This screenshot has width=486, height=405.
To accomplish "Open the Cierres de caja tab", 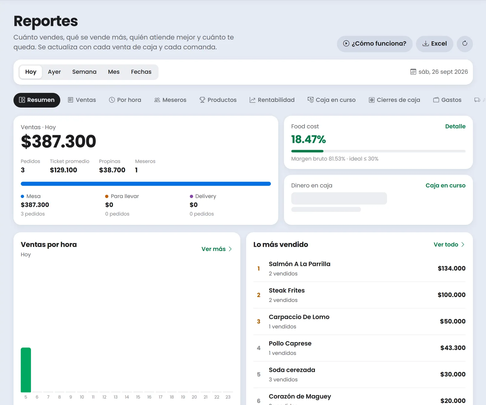I will pos(394,100).
